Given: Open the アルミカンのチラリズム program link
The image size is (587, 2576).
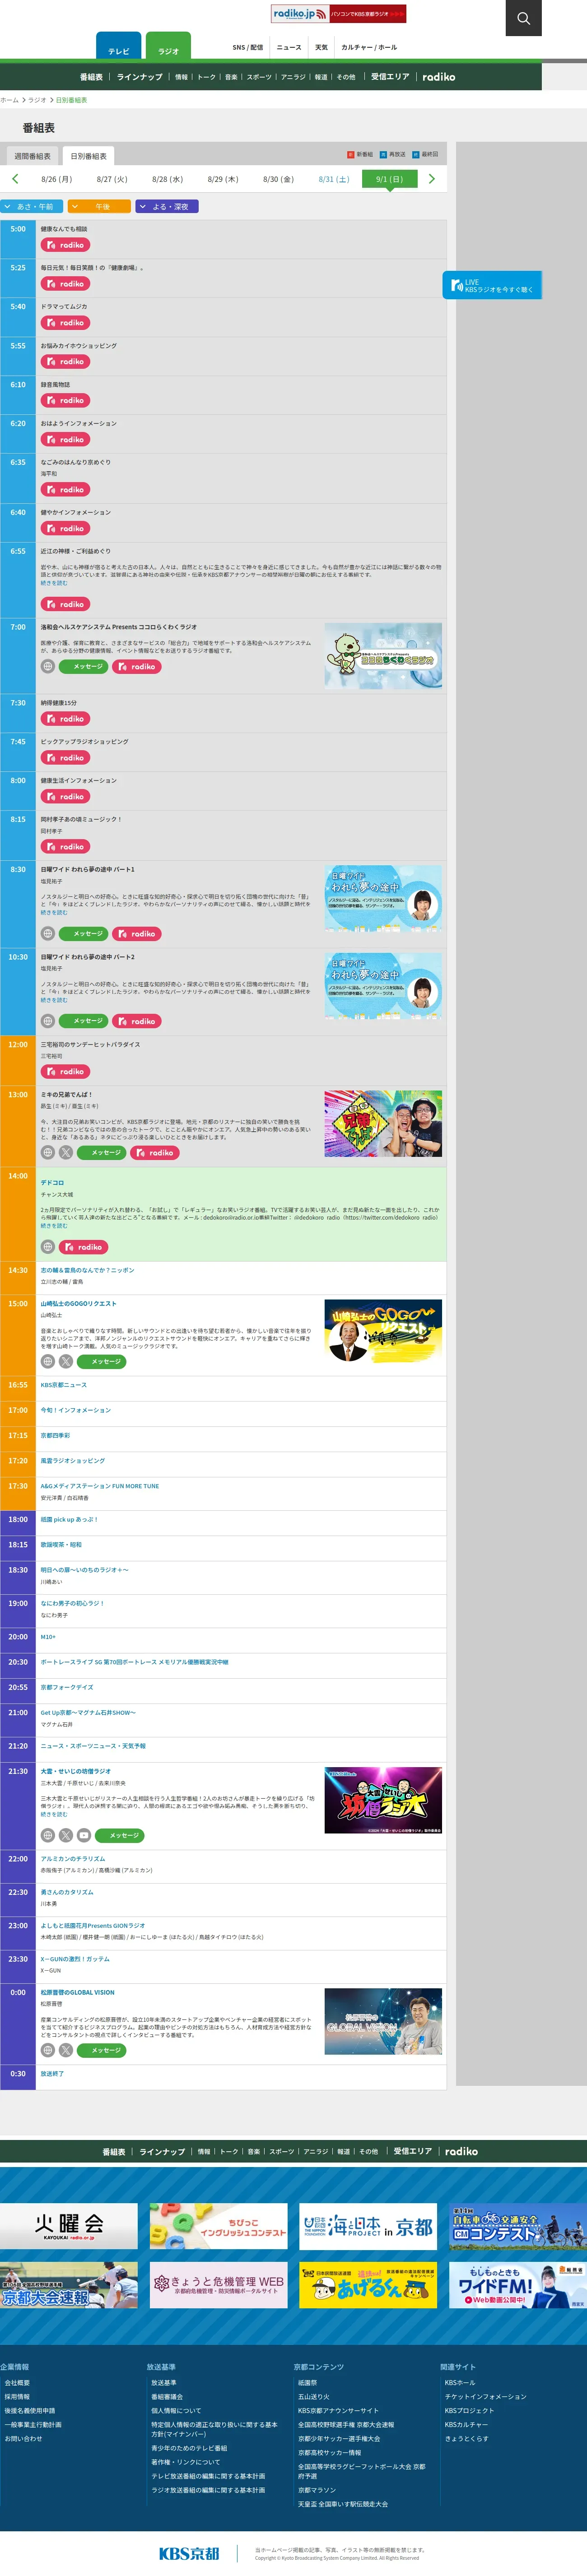Looking at the screenshot, I should pyautogui.click(x=73, y=1859).
